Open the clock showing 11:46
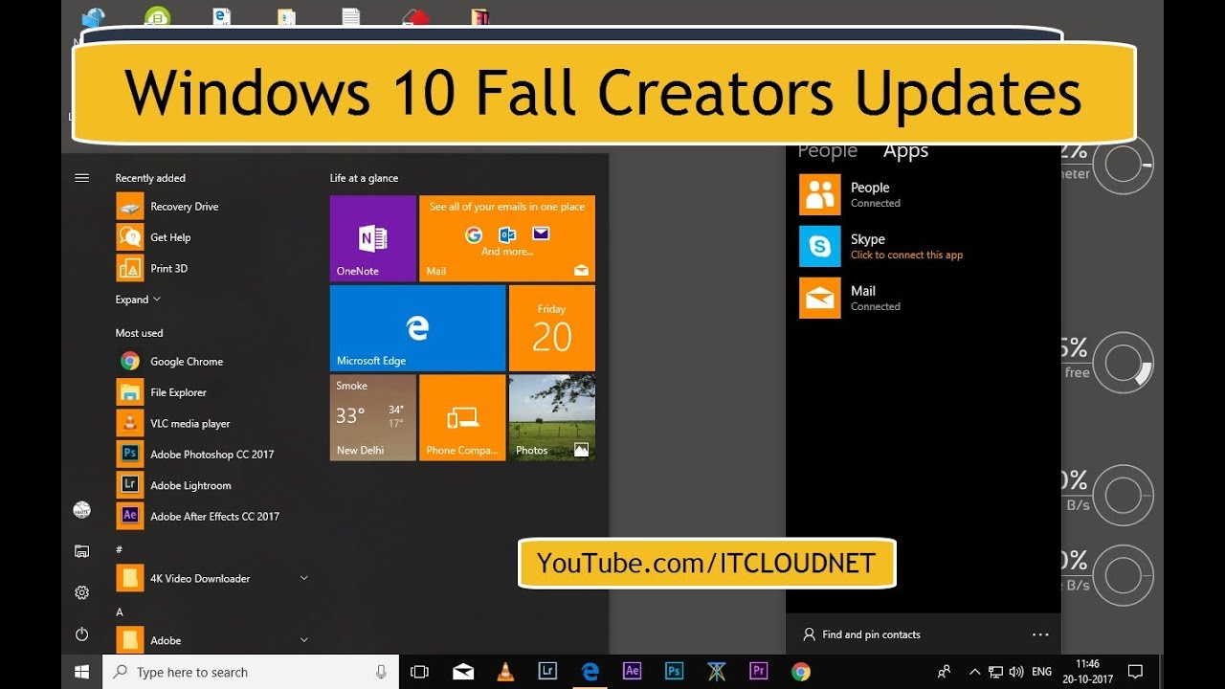This screenshot has width=1225, height=689. pos(1087,672)
